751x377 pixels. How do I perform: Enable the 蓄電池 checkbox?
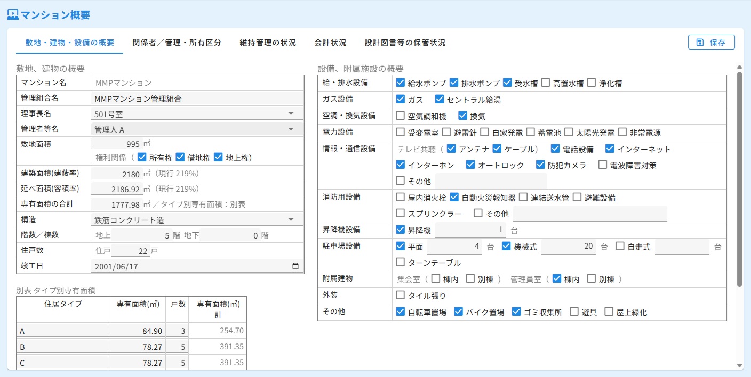[531, 132]
